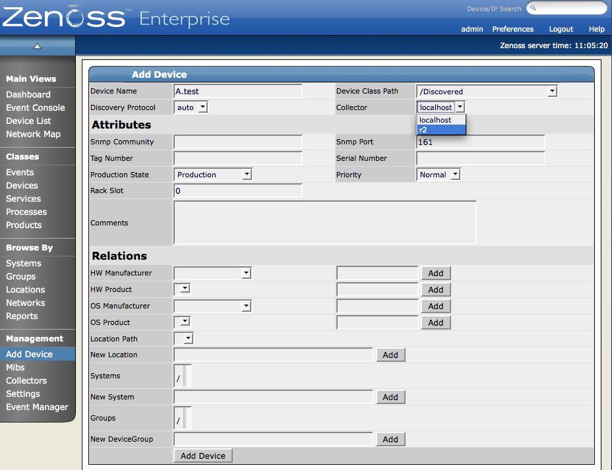This screenshot has width=612, height=470.
Task: Browse by Groups in sidebar
Action: (20, 277)
